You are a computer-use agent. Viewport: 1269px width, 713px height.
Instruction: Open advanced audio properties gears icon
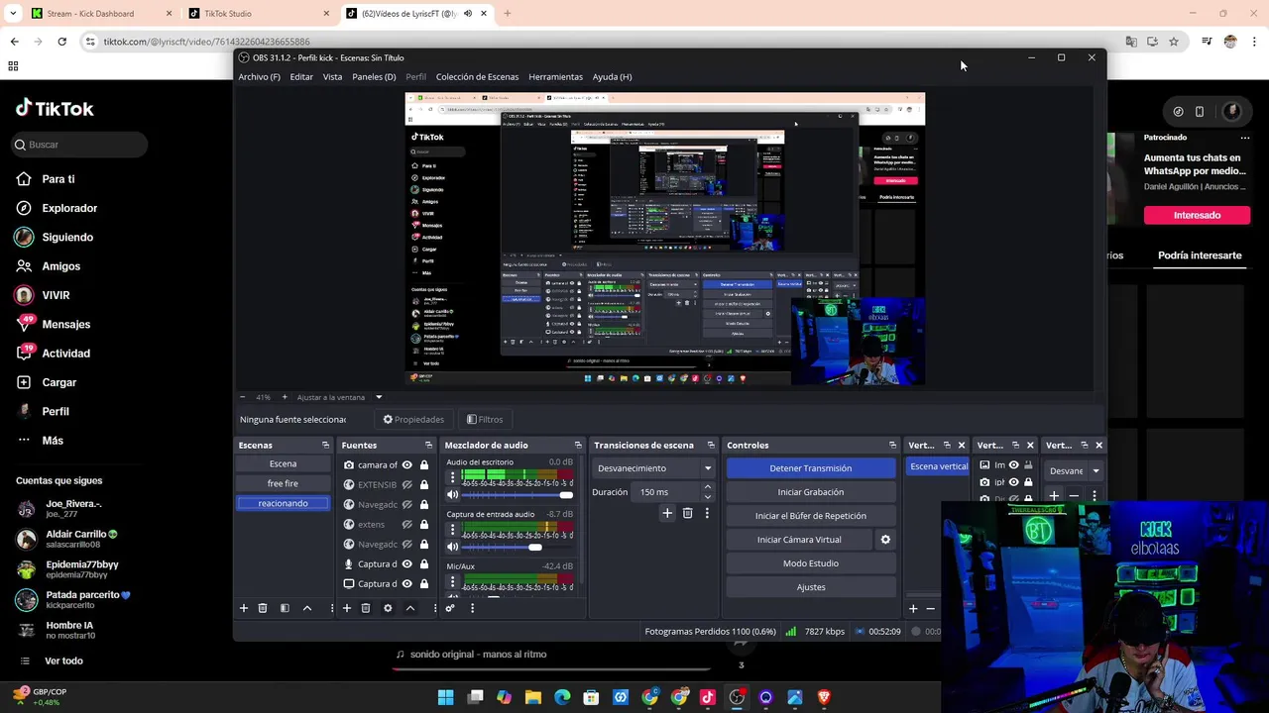[x=450, y=608]
